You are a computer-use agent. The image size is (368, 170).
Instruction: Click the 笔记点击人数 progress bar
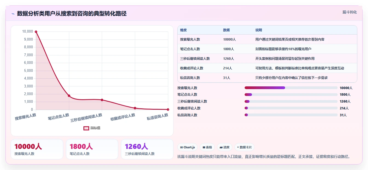(291, 95)
